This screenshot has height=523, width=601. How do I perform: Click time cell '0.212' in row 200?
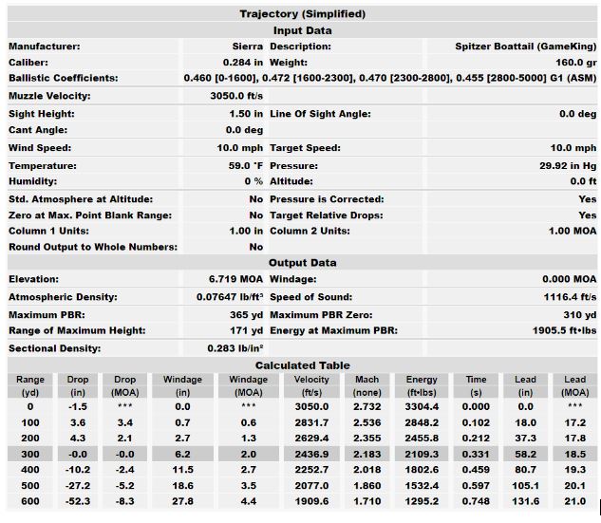(x=476, y=439)
